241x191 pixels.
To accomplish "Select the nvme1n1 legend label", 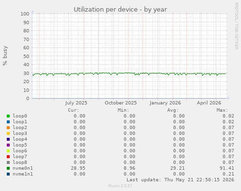I will coord(23,174).
